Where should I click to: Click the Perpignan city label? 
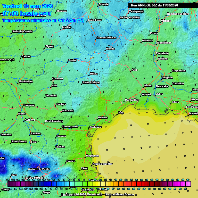92,156
